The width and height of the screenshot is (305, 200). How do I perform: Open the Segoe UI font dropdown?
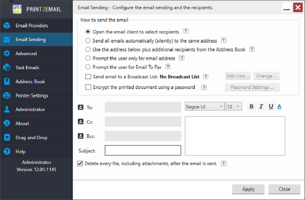click(x=205, y=106)
